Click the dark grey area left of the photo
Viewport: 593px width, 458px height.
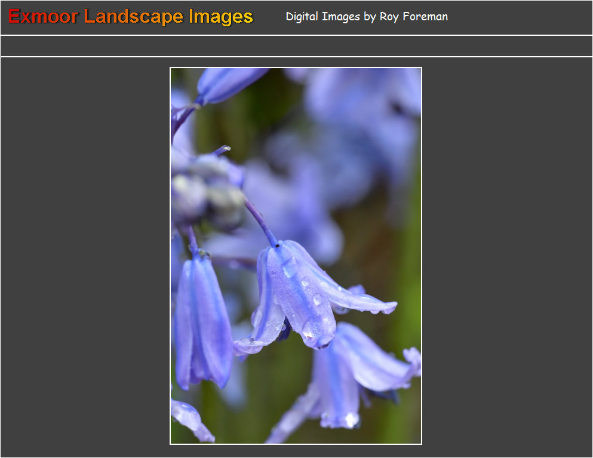84,257
